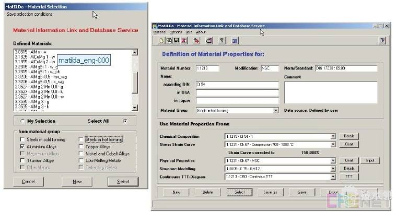Click the question mark help icon
The height and width of the screenshot is (212, 397).
pyautogui.click(x=222, y=40)
